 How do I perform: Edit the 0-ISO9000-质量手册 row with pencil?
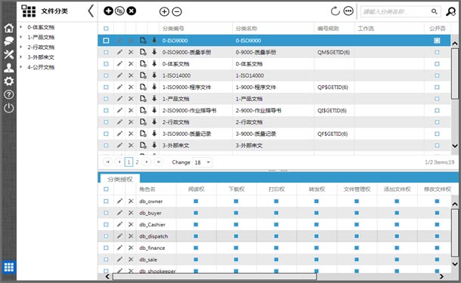pyautogui.click(x=119, y=52)
